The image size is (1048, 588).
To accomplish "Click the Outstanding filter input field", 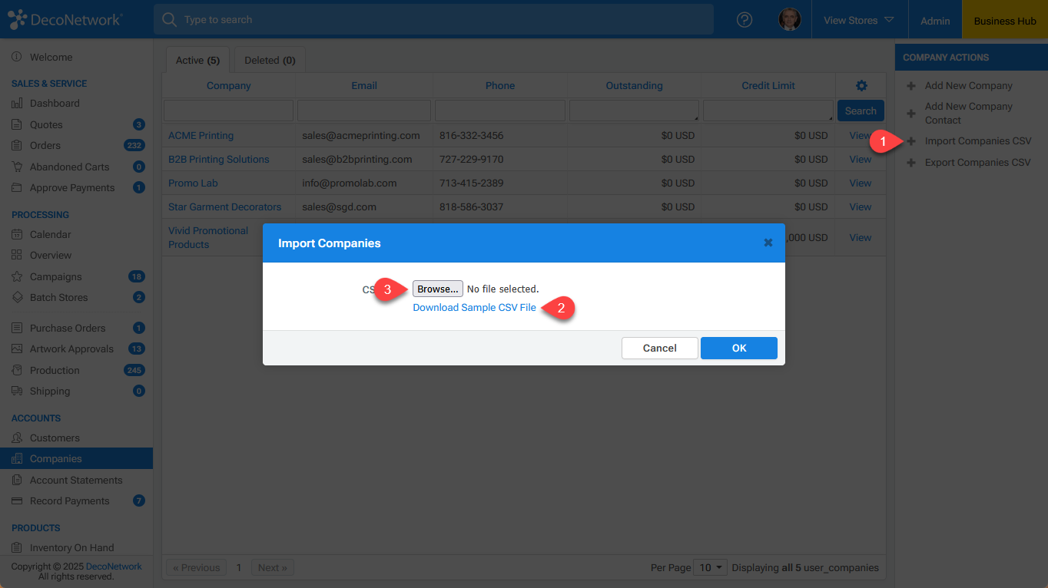I will pos(634,111).
